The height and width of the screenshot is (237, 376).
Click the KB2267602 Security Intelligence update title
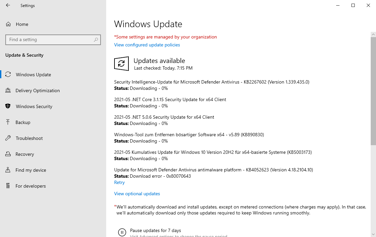point(212,82)
